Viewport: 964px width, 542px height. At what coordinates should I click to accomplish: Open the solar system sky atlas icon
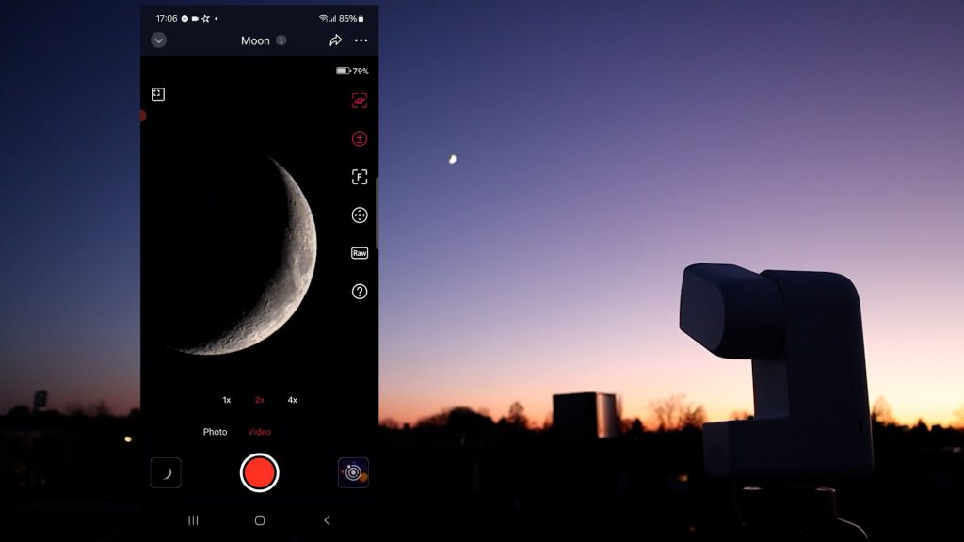click(x=353, y=472)
